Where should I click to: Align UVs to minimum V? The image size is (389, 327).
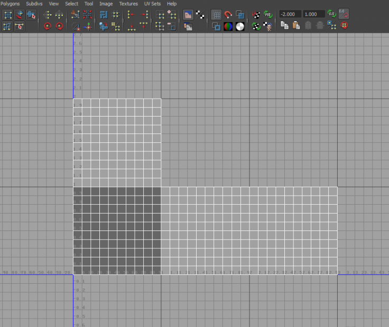(x=132, y=26)
